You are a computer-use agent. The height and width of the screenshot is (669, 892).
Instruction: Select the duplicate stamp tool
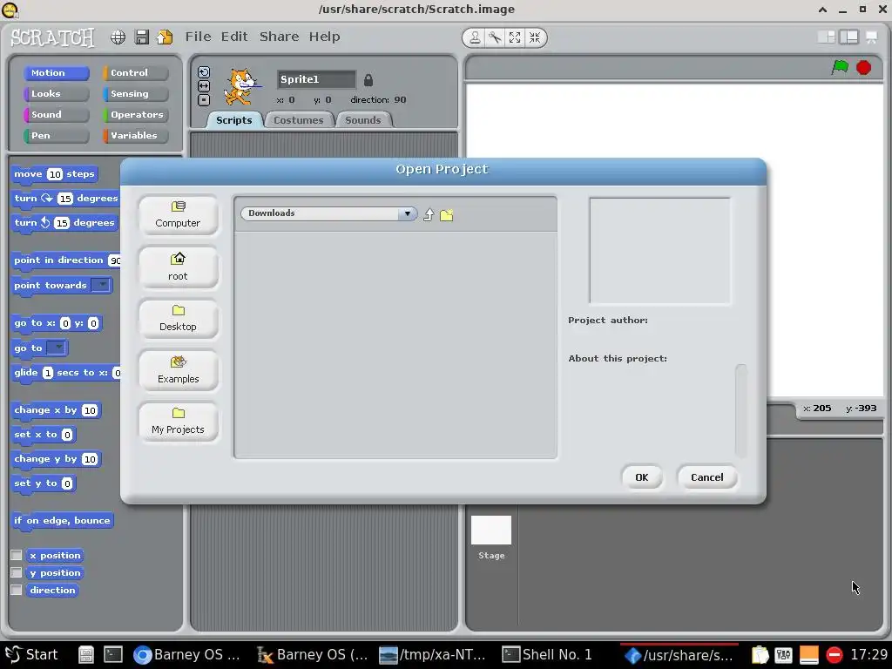(475, 37)
